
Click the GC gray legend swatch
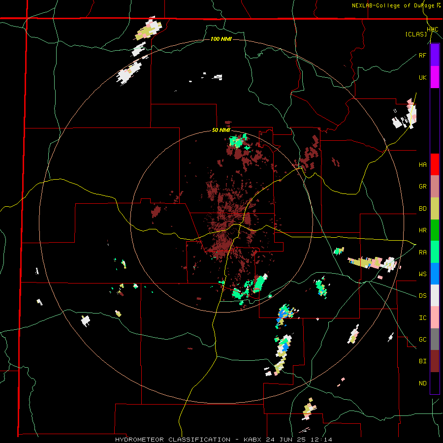tap(435, 339)
